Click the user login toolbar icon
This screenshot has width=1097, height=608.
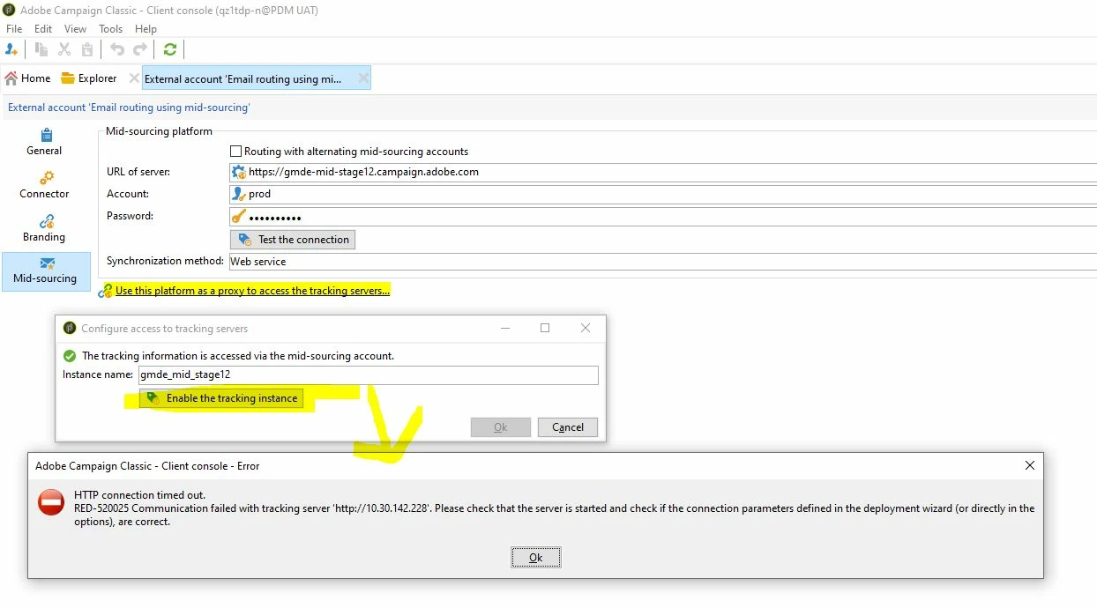(x=11, y=50)
